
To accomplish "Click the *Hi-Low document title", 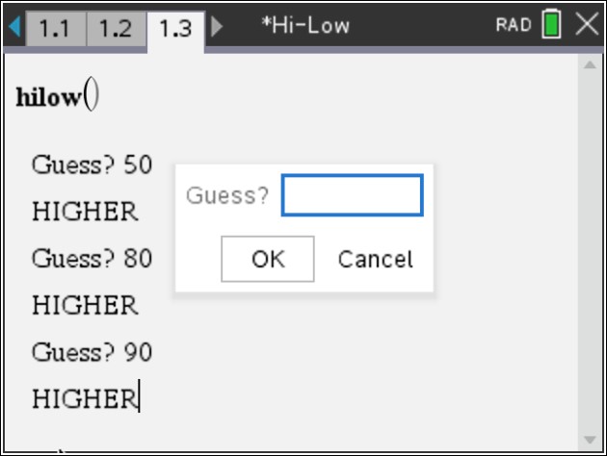I will point(305,26).
